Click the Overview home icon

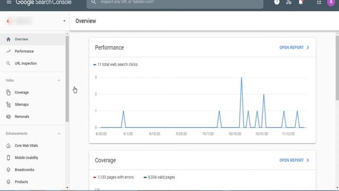click(x=8, y=39)
